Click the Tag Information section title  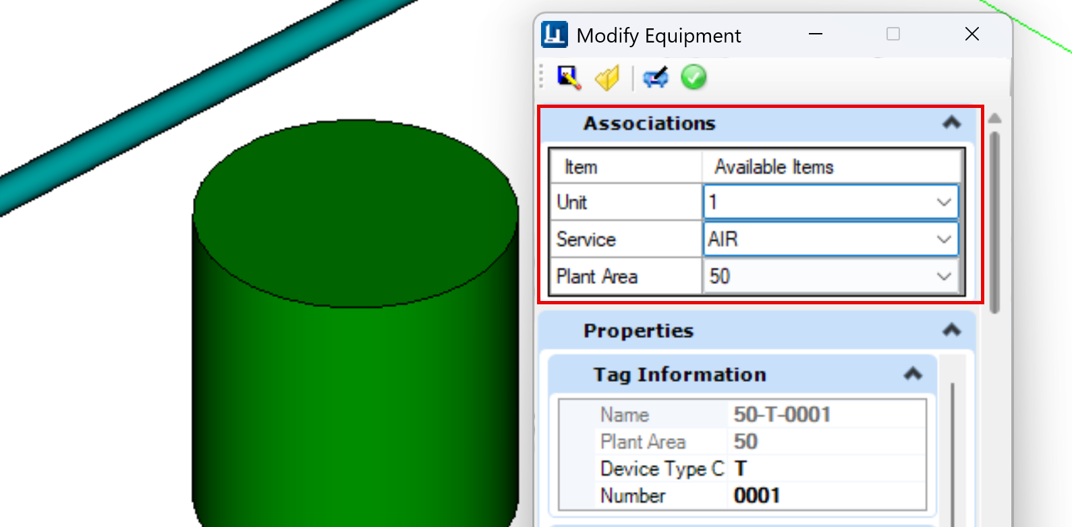[679, 375]
